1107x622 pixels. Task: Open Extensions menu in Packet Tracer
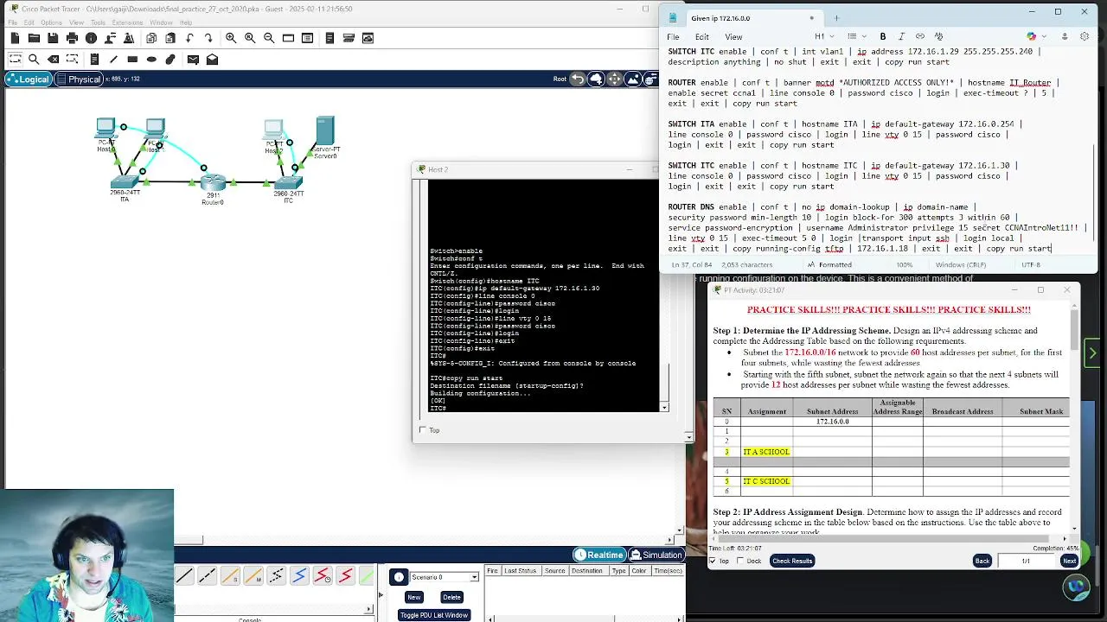coord(128,22)
